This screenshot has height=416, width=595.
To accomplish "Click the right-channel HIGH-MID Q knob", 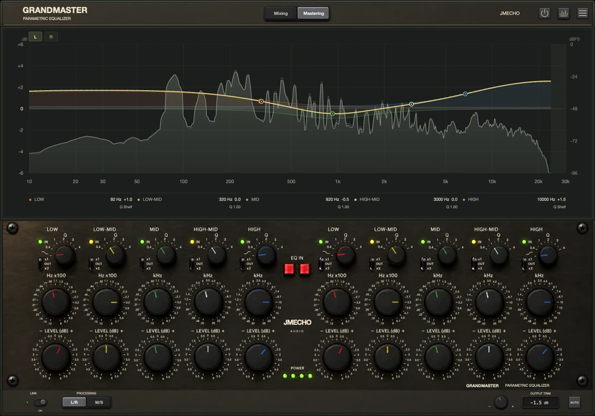I will (x=498, y=254).
